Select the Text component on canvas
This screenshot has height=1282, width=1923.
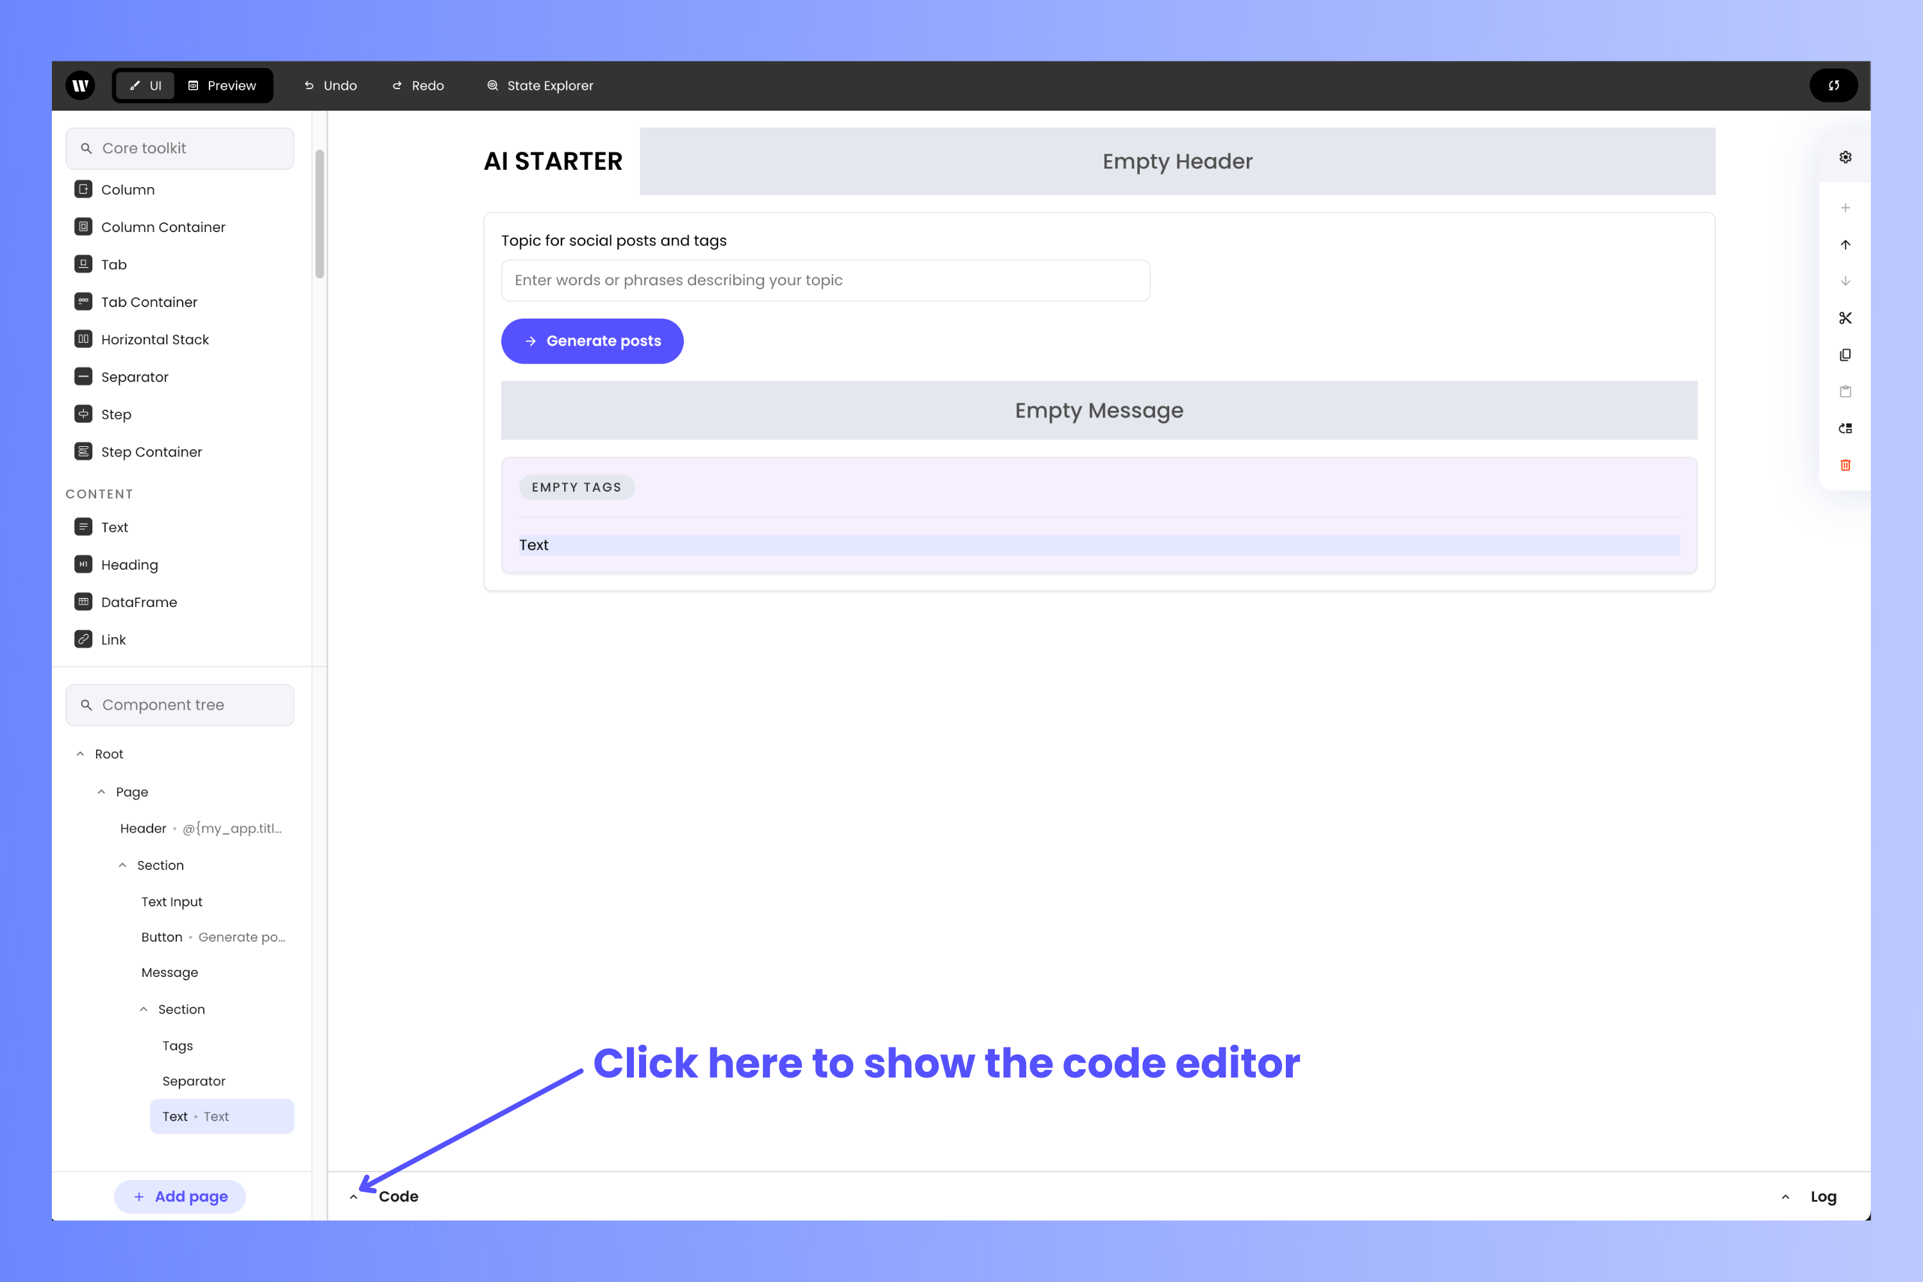click(1099, 545)
